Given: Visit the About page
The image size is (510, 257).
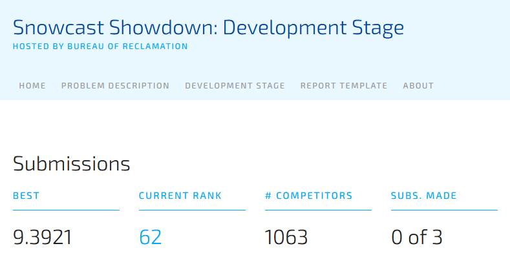Looking at the screenshot, I should pyautogui.click(x=418, y=86).
